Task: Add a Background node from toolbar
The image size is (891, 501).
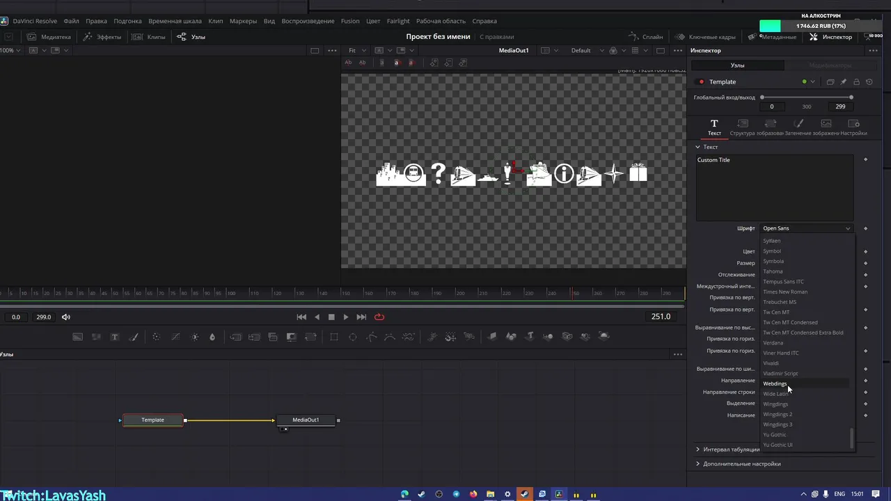Action: pyautogui.click(x=78, y=337)
